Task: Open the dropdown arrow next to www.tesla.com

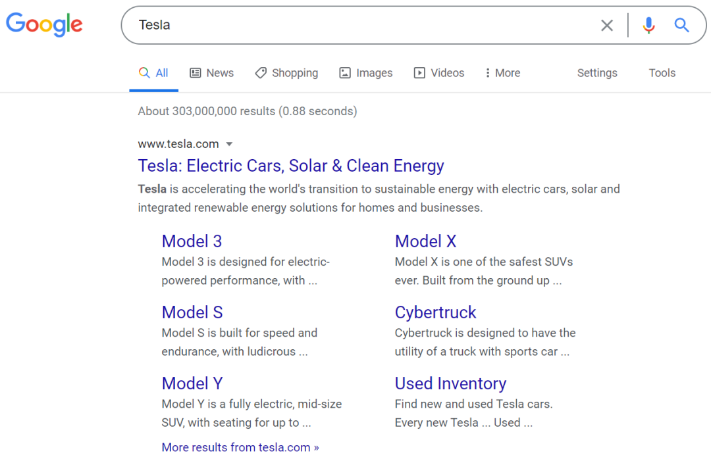Action: tap(229, 144)
